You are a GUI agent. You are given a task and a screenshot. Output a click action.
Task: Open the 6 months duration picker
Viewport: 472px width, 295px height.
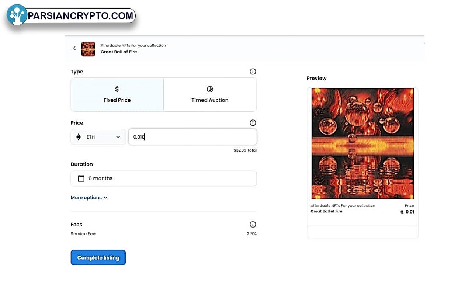tap(163, 178)
